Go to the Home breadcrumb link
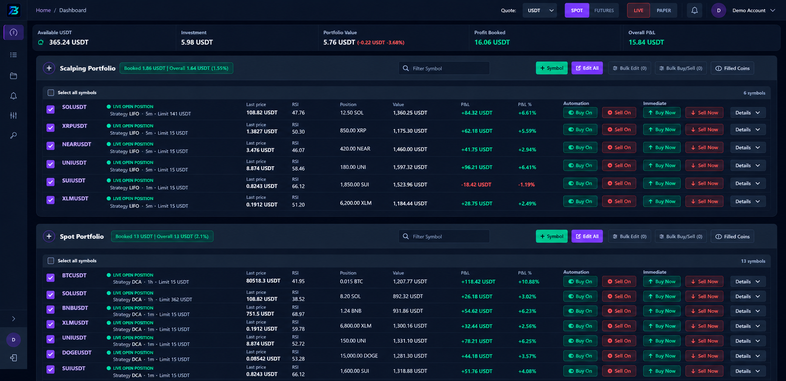 [x=43, y=10]
